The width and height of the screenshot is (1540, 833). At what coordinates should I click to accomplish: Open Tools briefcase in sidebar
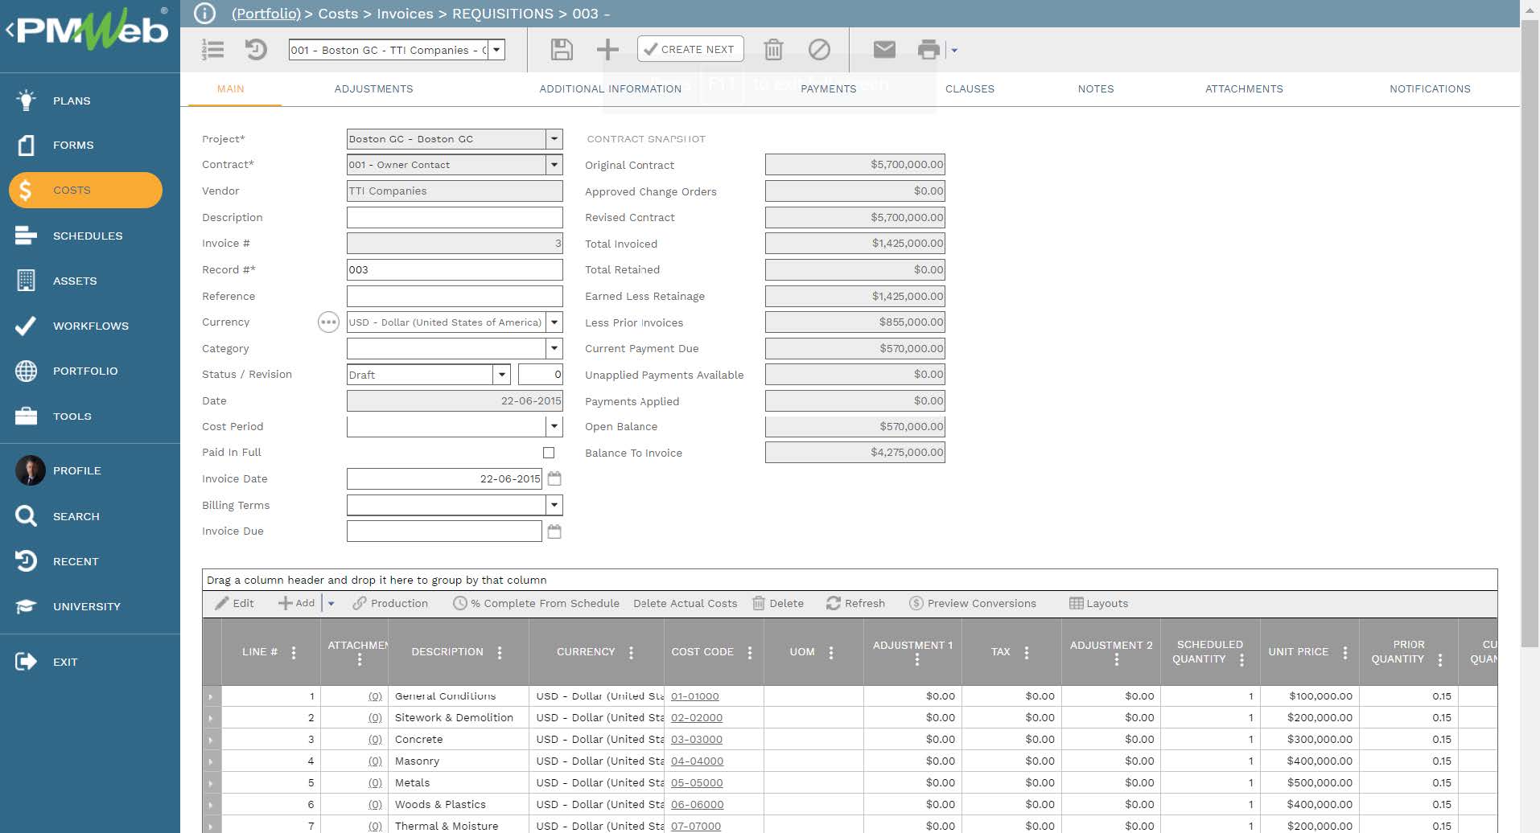[26, 416]
